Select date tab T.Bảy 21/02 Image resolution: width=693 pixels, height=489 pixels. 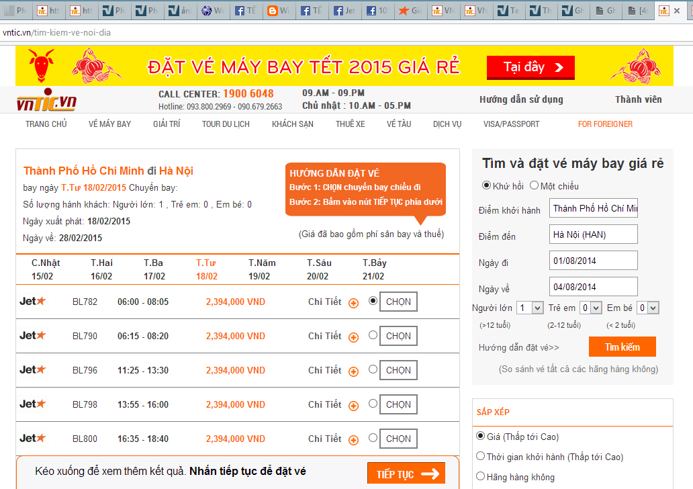pyautogui.click(x=374, y=269)
